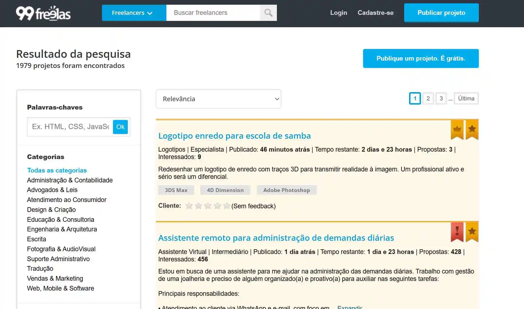524x309 pixels.
Task: Click the 'Resultado da pesquisa' heading
Action: (x=73, y=54)
